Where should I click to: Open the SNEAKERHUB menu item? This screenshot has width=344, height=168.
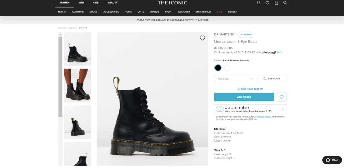[203, 12]
